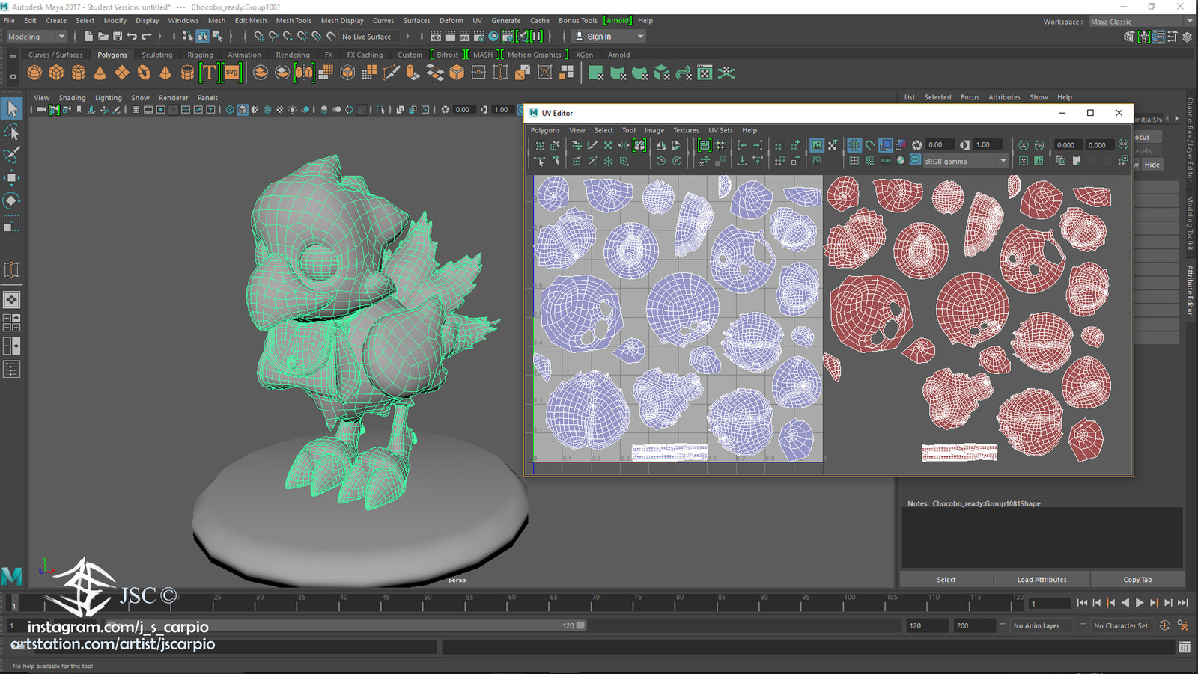Create a polygon cube from the shelf
The width and height of the screenshot is (1198, 674).
56,73
